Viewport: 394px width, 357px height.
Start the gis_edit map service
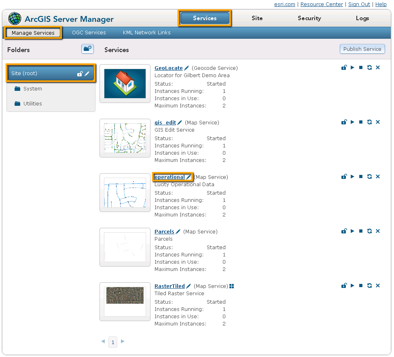[x=353, y=122]
